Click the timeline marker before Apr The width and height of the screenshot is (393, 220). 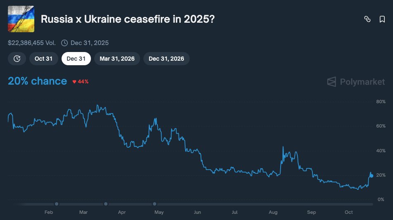click(106, 204)
